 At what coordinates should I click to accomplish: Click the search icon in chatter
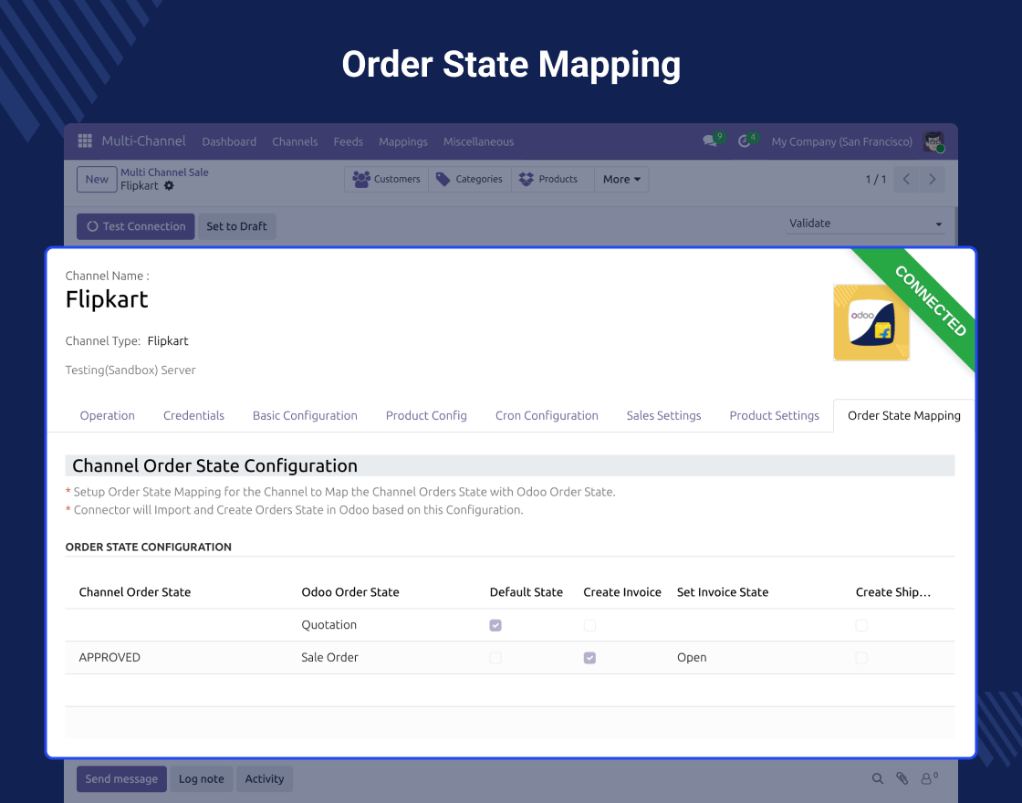[878, 778]
